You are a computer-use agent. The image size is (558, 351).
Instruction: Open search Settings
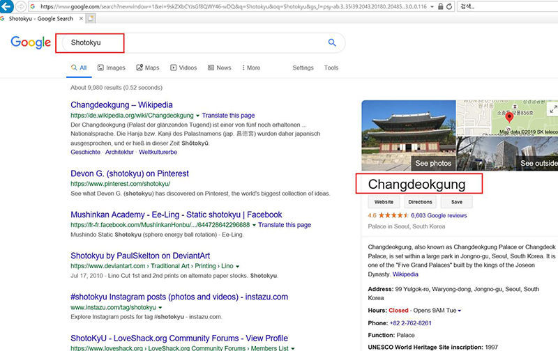(x=303, y=68)
